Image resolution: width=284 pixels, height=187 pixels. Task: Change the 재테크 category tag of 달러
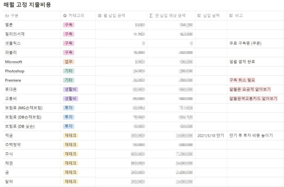click(x=71, y=181)
